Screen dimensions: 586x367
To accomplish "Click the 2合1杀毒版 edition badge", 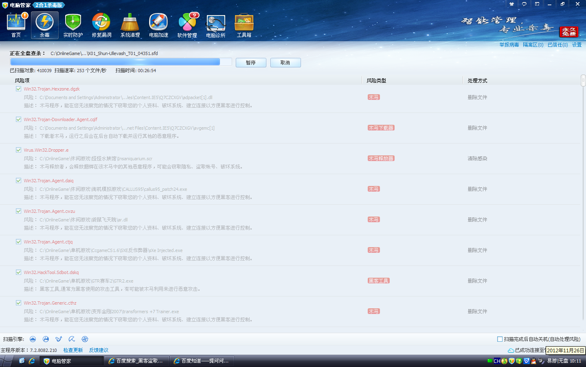I will tap(49, 5).
